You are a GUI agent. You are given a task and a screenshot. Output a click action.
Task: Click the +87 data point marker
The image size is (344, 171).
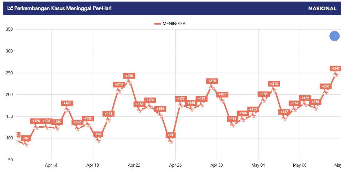(26, 144)
